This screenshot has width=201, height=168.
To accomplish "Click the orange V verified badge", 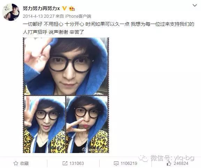I will click(64, 8).
